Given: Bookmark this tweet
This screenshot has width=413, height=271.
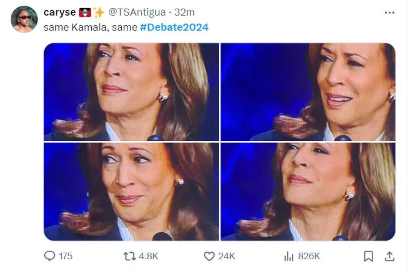Looking at the screenshot, I should 368,257.
